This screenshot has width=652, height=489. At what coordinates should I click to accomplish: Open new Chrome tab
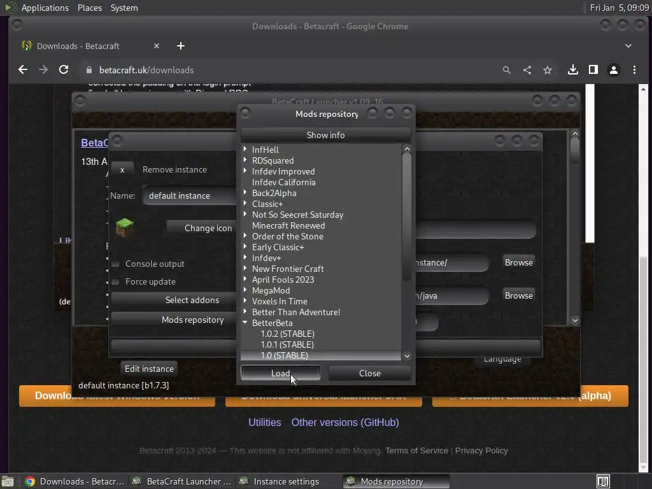[180, 46]
